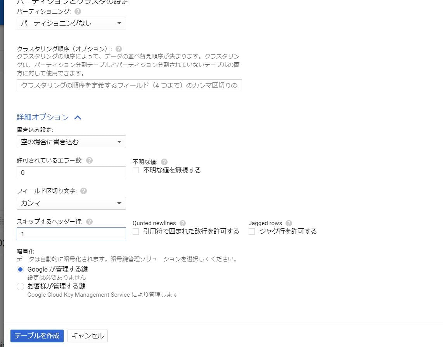The image size is (443, 347).
Task: Open the 書き込み設定 dropdown
Action: (x=71, y=142)
